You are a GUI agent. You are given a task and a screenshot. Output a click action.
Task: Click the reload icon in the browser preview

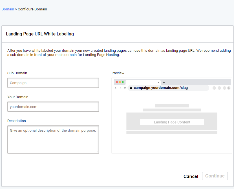pyautogui.click(x=125, y=88)
